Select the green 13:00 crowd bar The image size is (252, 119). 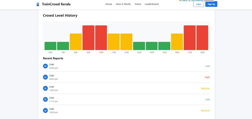[x=139, y=46]
